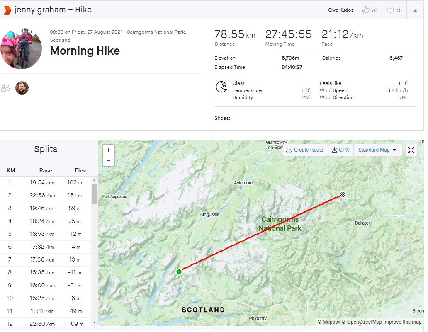Screen dimensions: 428x332
Task: Open jenny graham's profile photo
Action: pyautogui.click(x=21, y=48)
